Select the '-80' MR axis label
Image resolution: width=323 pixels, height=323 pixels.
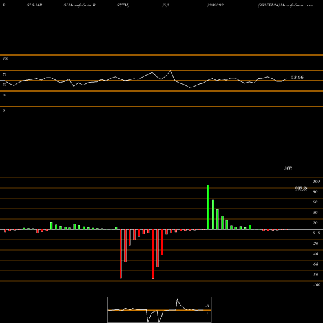pos(315,275)
